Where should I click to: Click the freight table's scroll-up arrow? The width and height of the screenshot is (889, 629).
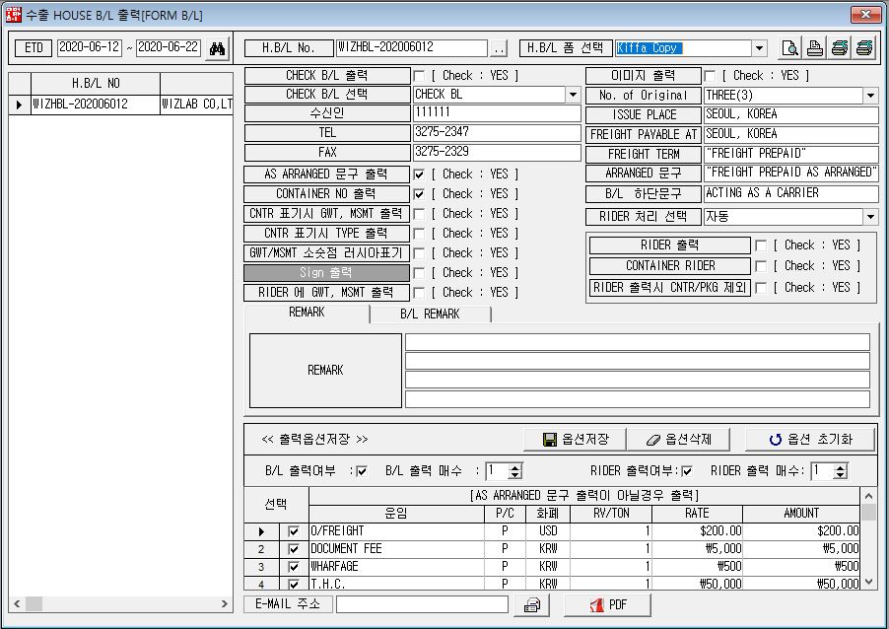pyautogui.click(x=868, y=496)
